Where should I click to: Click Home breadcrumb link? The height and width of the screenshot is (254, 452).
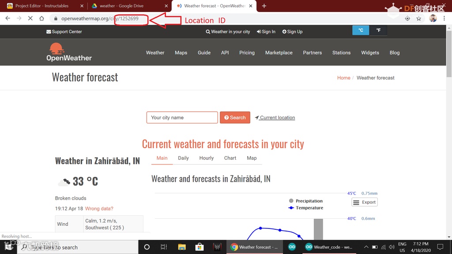343,78
